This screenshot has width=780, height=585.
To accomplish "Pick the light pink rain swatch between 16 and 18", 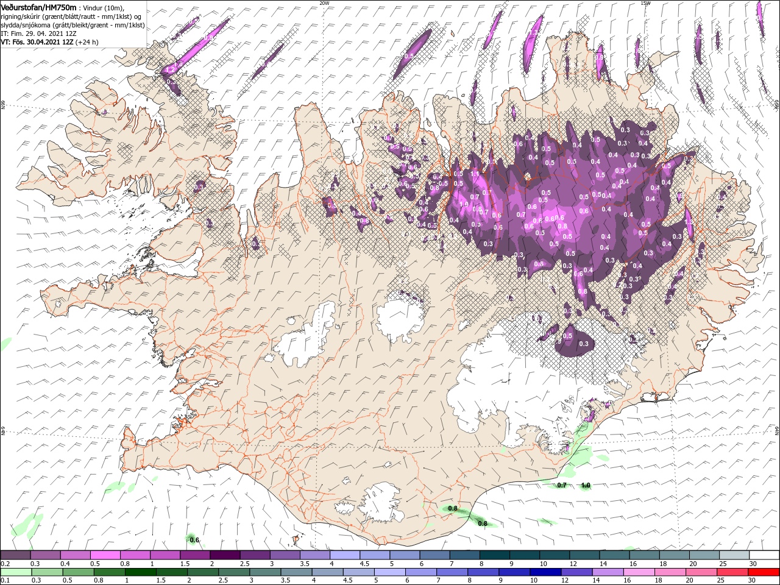I will 639,572.
